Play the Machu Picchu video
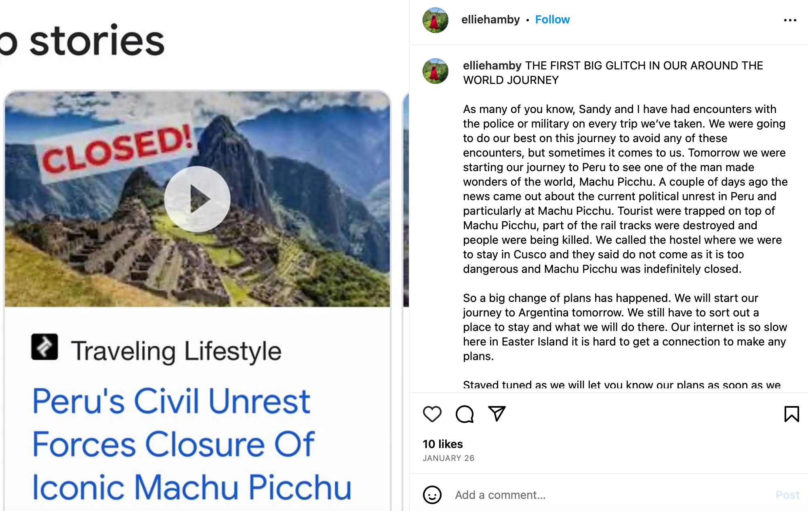The width and height of the screenshot is (808, 511). click(198, 199)
